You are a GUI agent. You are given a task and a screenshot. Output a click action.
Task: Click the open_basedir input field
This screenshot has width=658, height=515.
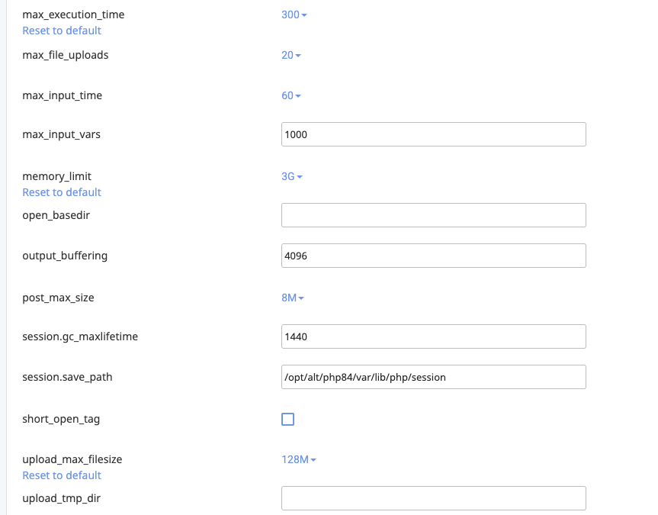434,215
